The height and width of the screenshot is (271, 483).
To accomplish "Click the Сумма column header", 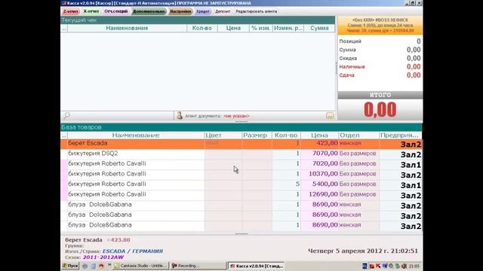I will [319, 28].
